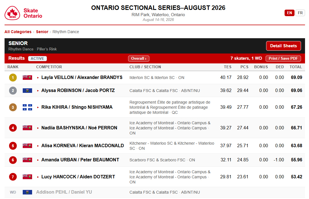Go to All Categories breadcrumb
Screen dimensions: 309x199
click(x=18, y=32)
